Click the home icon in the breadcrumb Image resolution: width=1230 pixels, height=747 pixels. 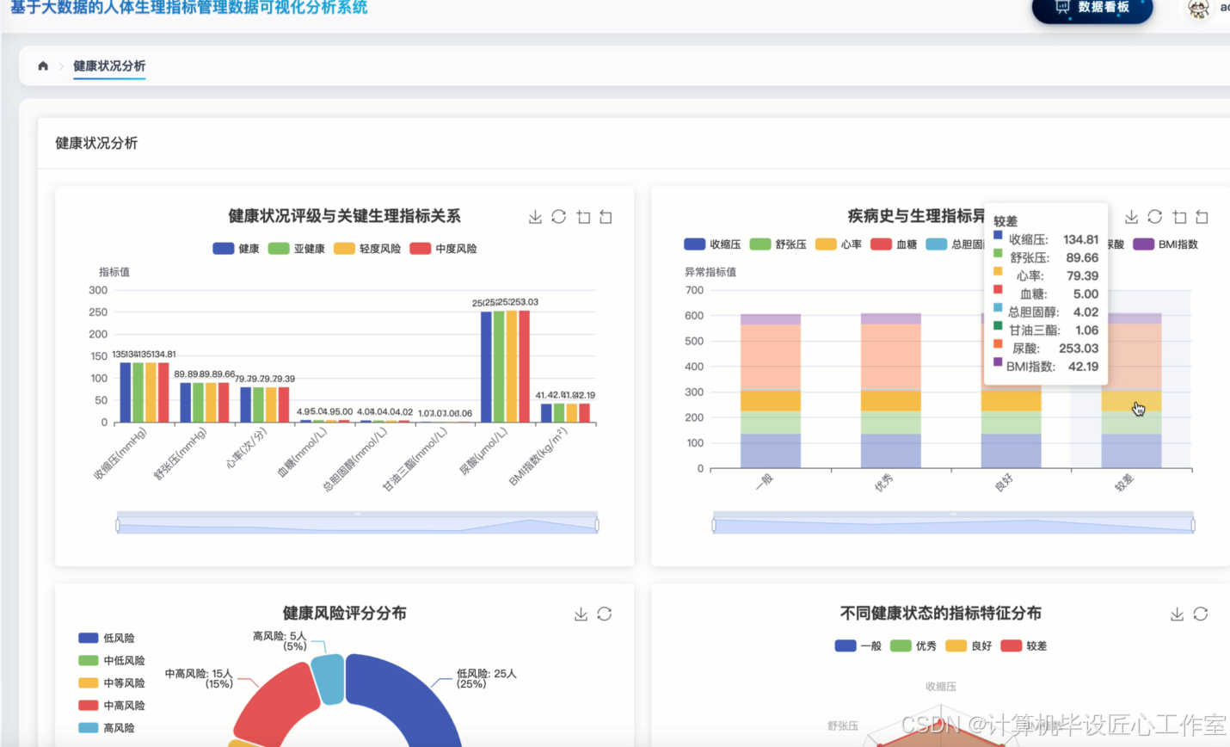click(x=43, y=66)
